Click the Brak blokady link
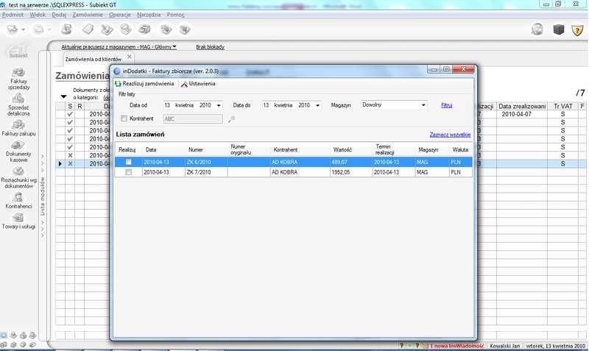The image size is (589, 351). (210, 47)
